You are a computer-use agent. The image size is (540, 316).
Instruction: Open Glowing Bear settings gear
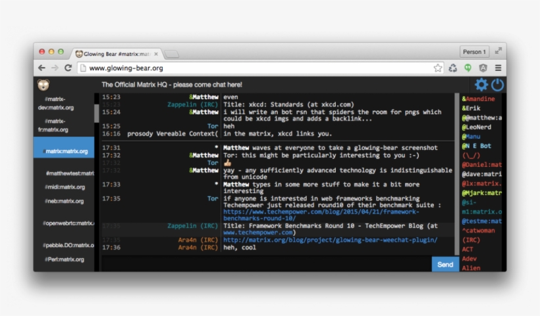tap(481, 85)
